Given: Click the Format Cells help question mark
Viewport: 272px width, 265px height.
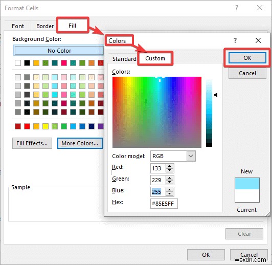Looking at the screenshot, I should pyautogui.click(x=237, y=8).
